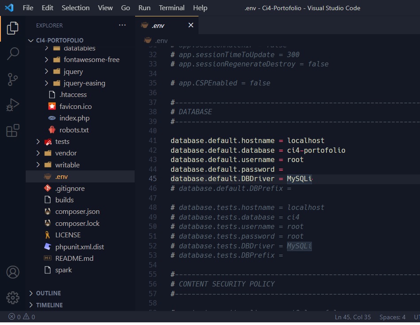Screen dimensions: 420x325
Task: Click the Accounts icon
Action: (x=13, y=272)
